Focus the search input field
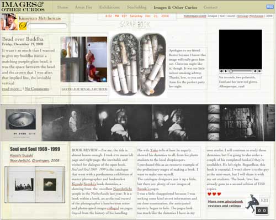This screenshot has width=276, height=220. coord(47,26)
